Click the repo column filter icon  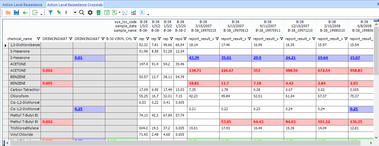click(184, 38)
